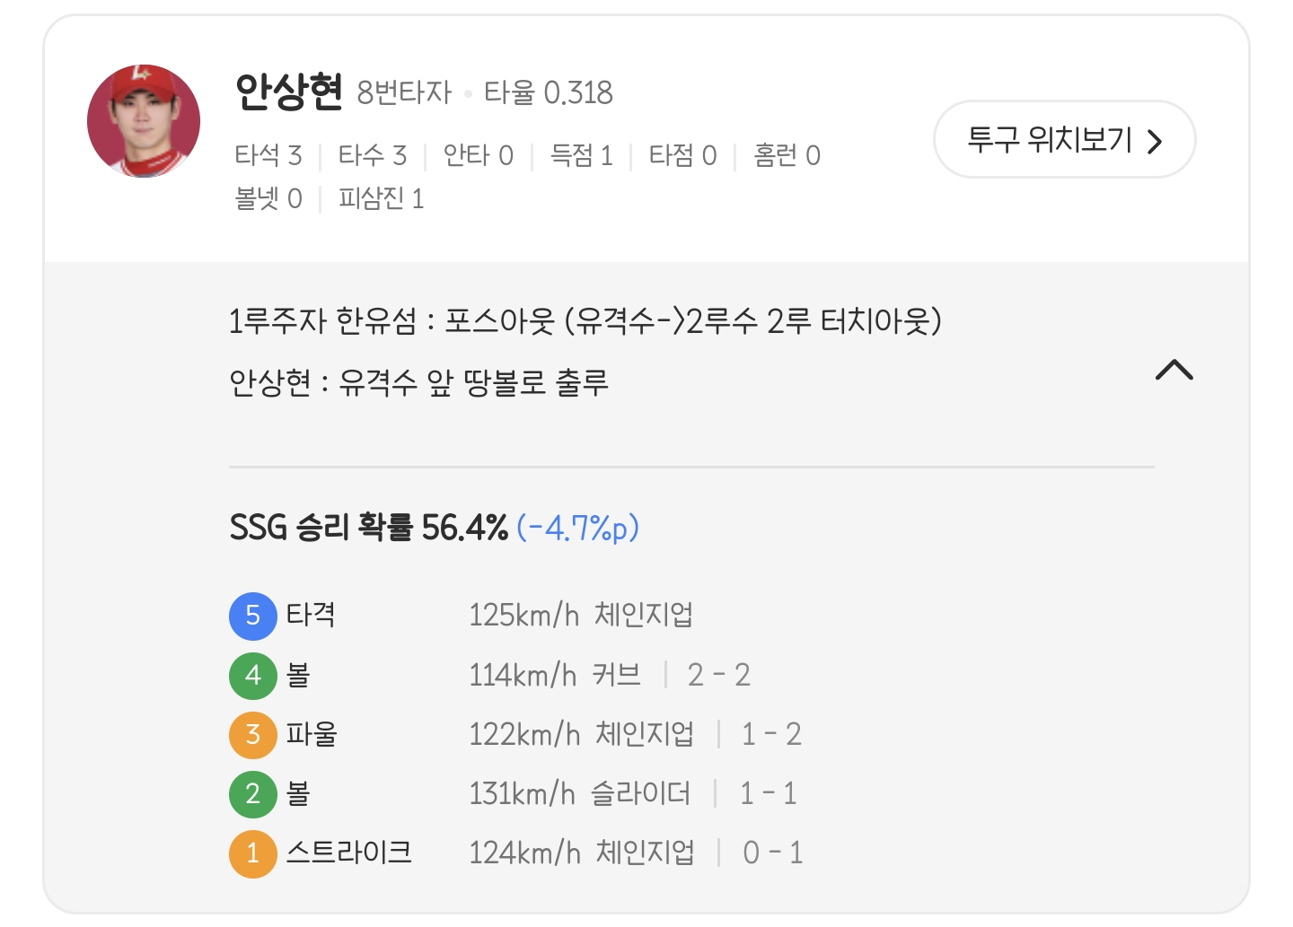The height and width of the screenshot is (927, 1293).
Task: Select the 124km/h 체인지업 first pitch row
Action: (581, 853)
